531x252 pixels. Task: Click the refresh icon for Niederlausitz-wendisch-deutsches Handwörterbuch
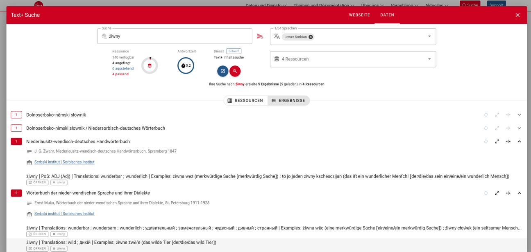486,141
